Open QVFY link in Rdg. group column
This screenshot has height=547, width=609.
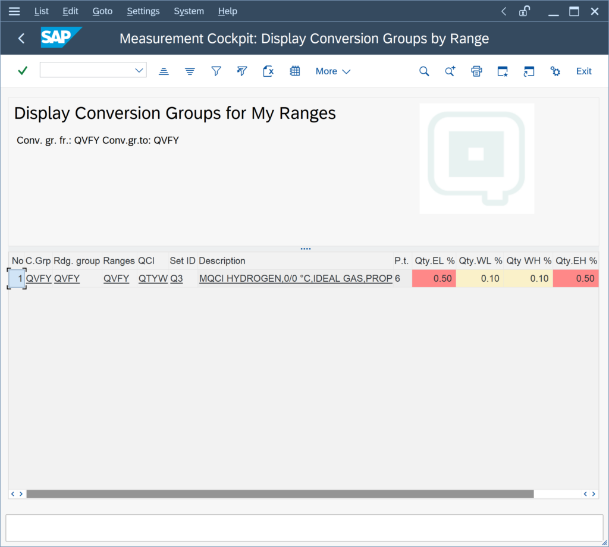click(x=67, y=278)
